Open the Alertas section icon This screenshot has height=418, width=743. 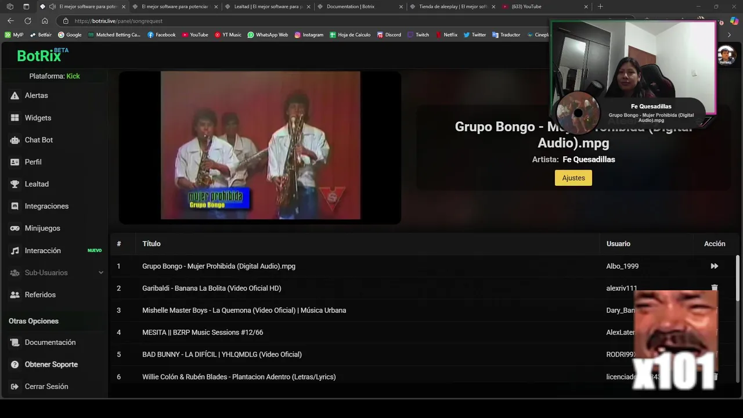(x=15, y=95)
